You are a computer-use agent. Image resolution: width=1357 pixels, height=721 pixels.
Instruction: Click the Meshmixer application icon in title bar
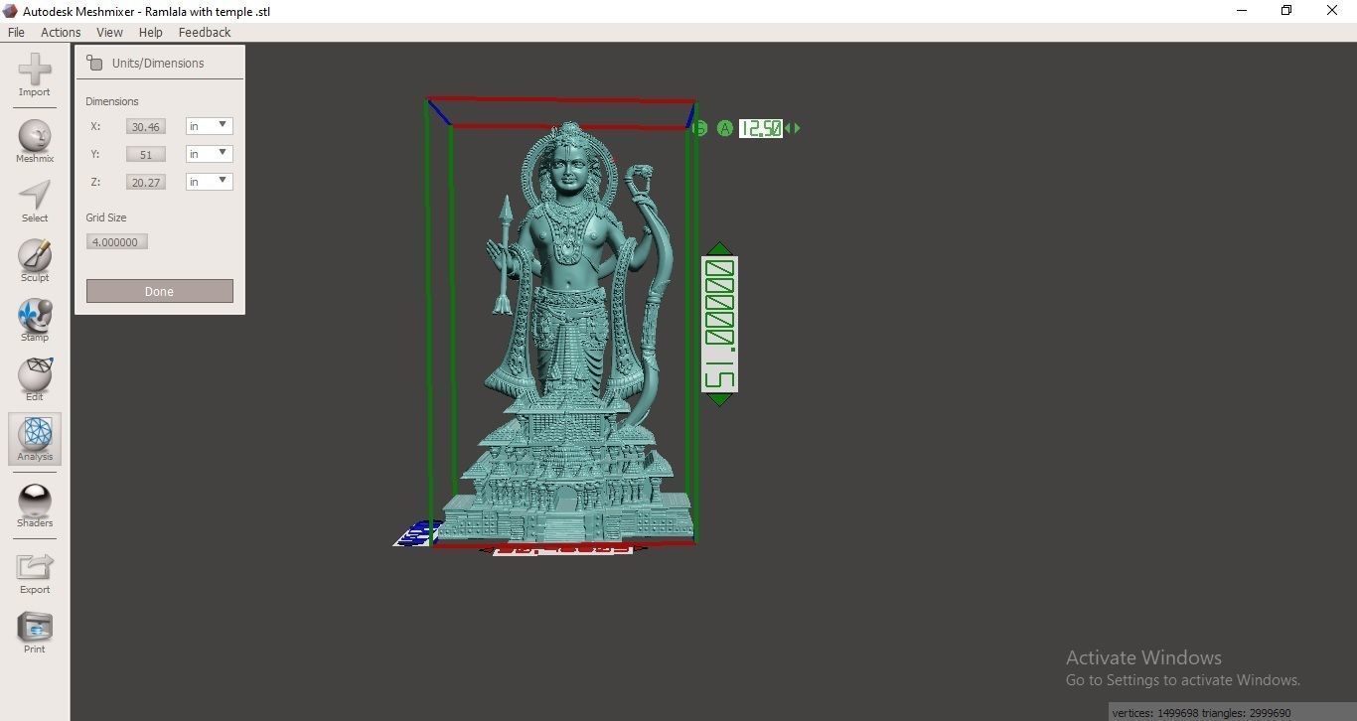(x=10, y=11)
